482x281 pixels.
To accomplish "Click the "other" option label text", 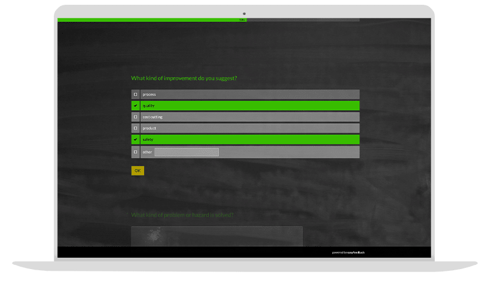I will coord(147,152).
